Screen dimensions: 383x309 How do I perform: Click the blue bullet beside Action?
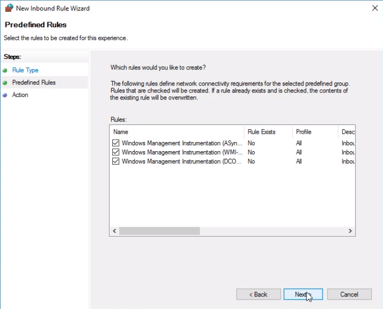[5, 95]
